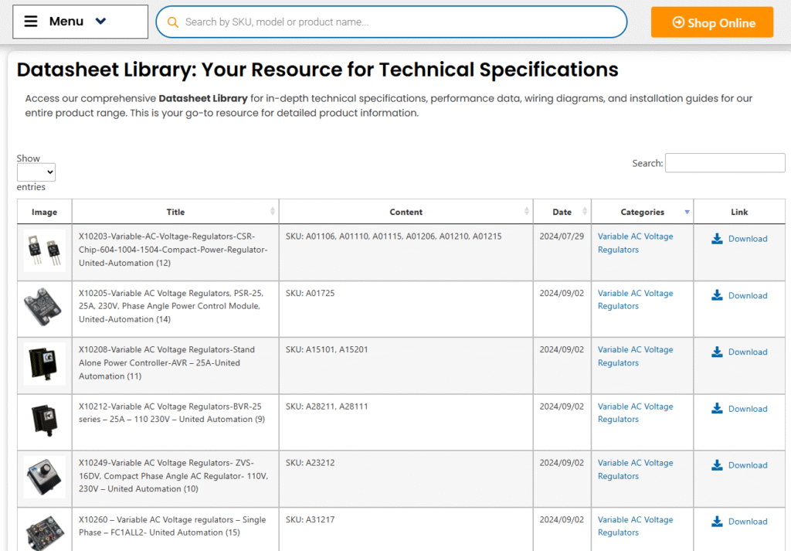This screenshot has height=551, width=791.
Task: Click the search magnifier icon
Action: pyautogui.click(x=173, y=22)
